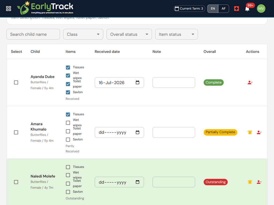
Task: Check Savlon for Amara Khumalo
Action: pyautogui.click(x=68, y=139)
